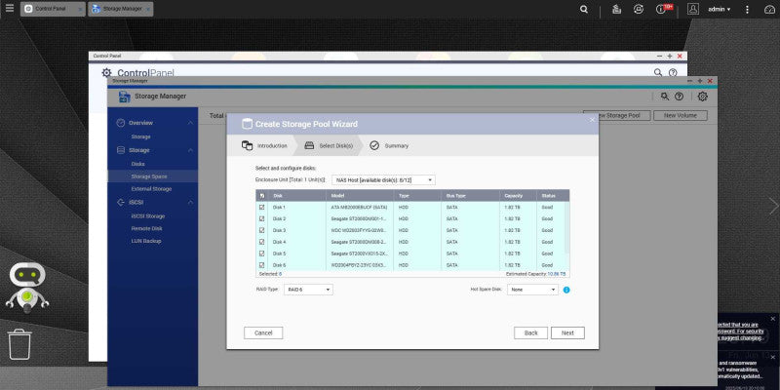Click the disk list vertical scrollbar
Image resolution: width=780 pixels, height=390 pixels.
567,236
